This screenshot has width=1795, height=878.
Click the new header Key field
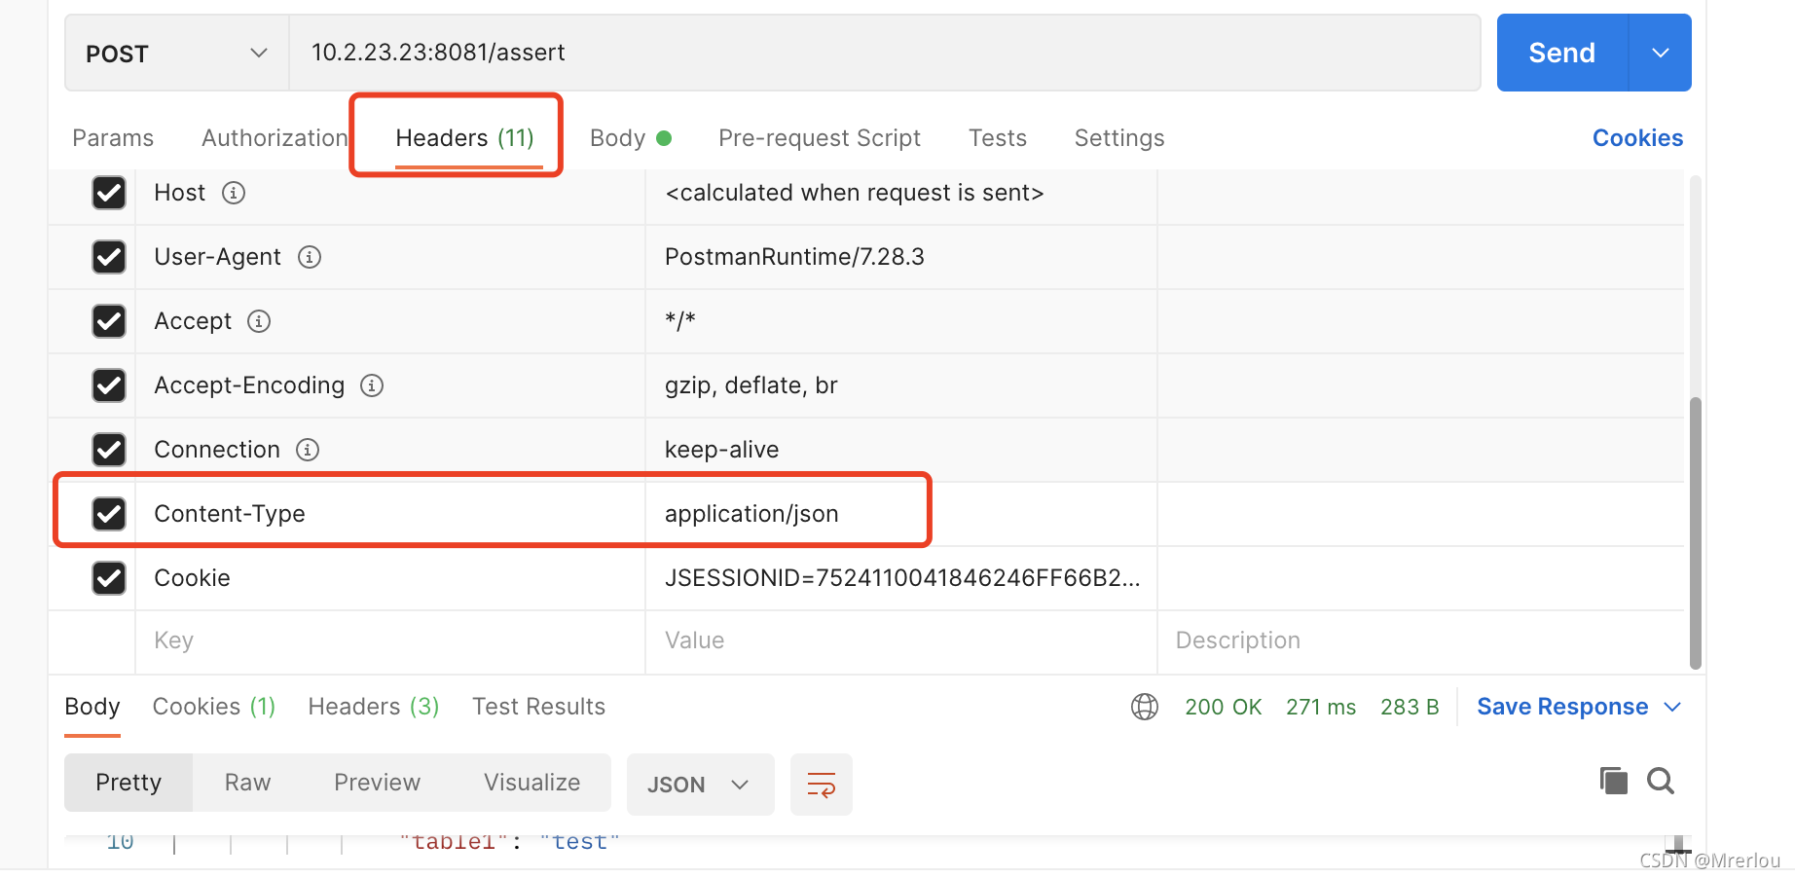(x=390, y=640)
